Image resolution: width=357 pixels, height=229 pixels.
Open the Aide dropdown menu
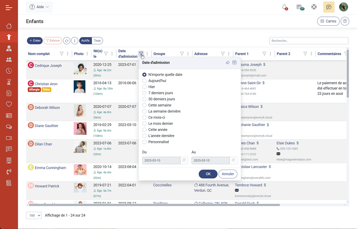pyautogui.click(x=39, y=7)
